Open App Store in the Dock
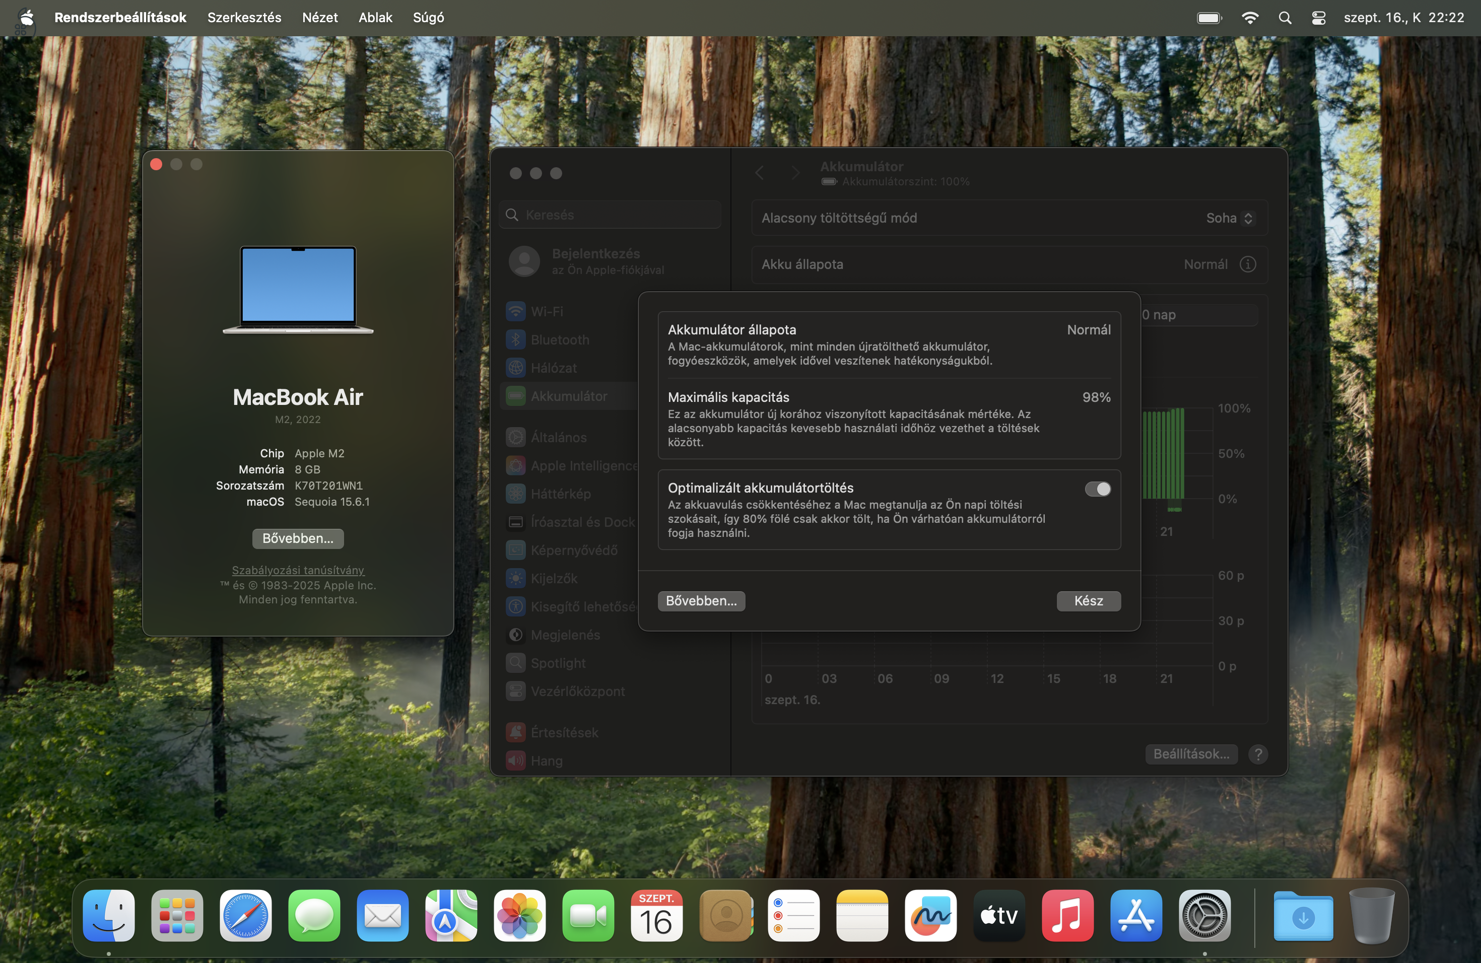This screenshot has width=1481, height=963. coord(1136,915)
